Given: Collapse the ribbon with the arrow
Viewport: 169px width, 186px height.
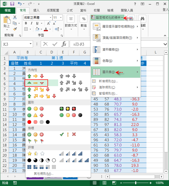Looking at the screenshot, I should coord(165,36).
